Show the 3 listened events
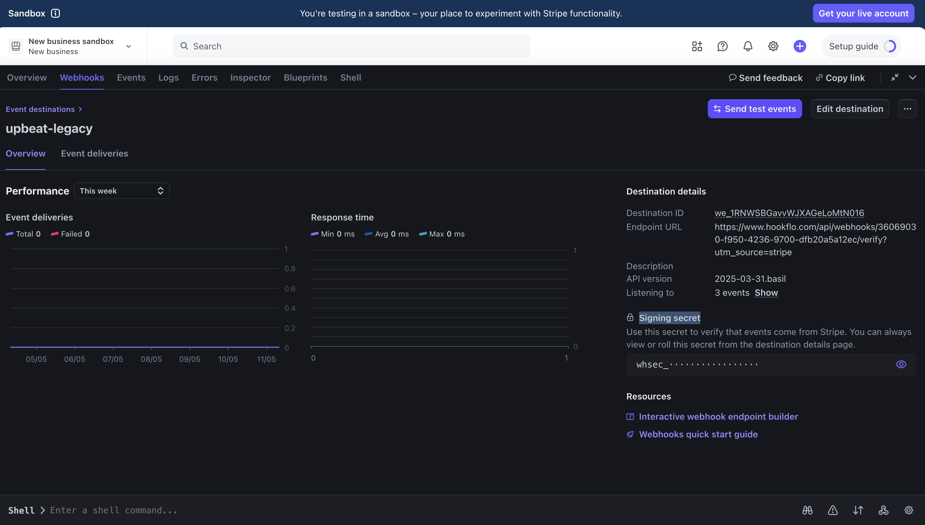Screen dimensions: 925x525 click(x=766, y=293)
